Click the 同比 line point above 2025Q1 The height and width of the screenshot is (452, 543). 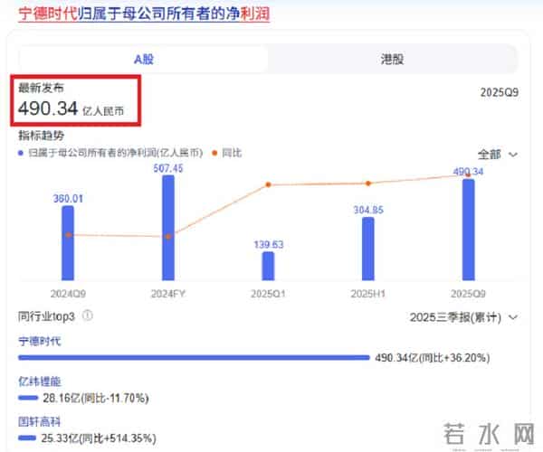(269, 184)
